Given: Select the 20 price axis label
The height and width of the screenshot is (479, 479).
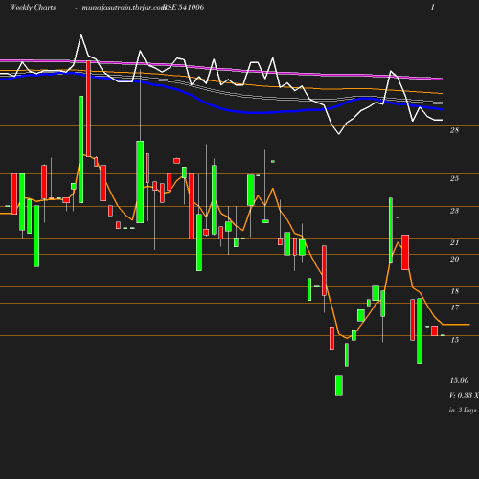Looking at the screenshot, I should [454, 259].
